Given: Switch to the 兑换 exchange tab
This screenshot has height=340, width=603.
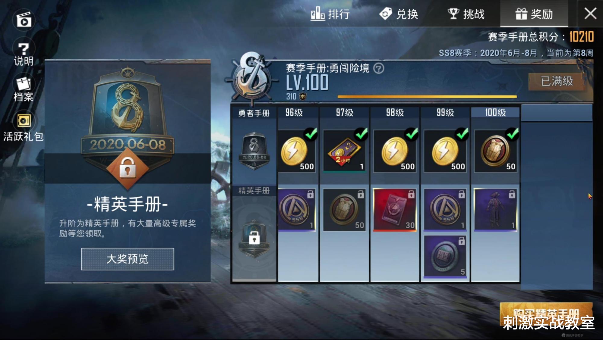Looking at the screenshot, I should 399,14.
